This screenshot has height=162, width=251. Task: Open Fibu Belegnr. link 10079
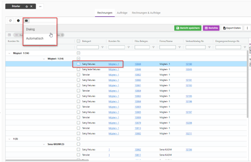click(x=138, y=123)
